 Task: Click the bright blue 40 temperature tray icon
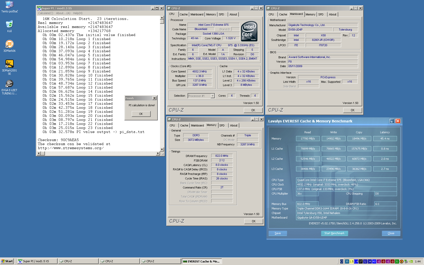374,261
